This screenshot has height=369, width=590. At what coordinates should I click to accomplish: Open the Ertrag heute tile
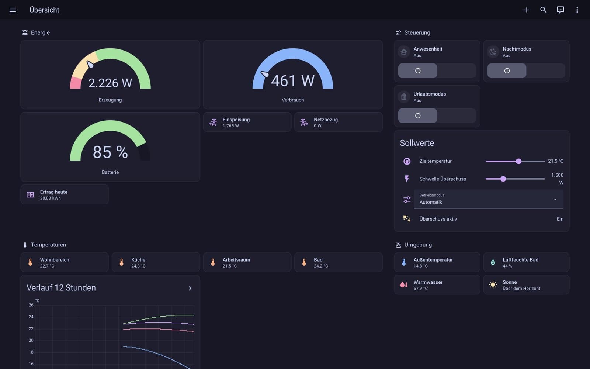(x=65, y=194)
